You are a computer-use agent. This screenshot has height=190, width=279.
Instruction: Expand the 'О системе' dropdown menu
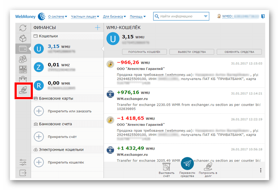[58, 16]
